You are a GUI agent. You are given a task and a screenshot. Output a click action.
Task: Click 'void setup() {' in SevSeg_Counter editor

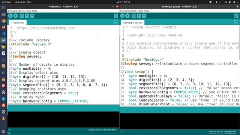[139, 72]
